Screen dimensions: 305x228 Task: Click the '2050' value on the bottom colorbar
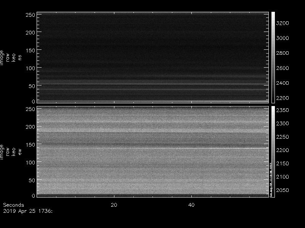pos(283,190)
